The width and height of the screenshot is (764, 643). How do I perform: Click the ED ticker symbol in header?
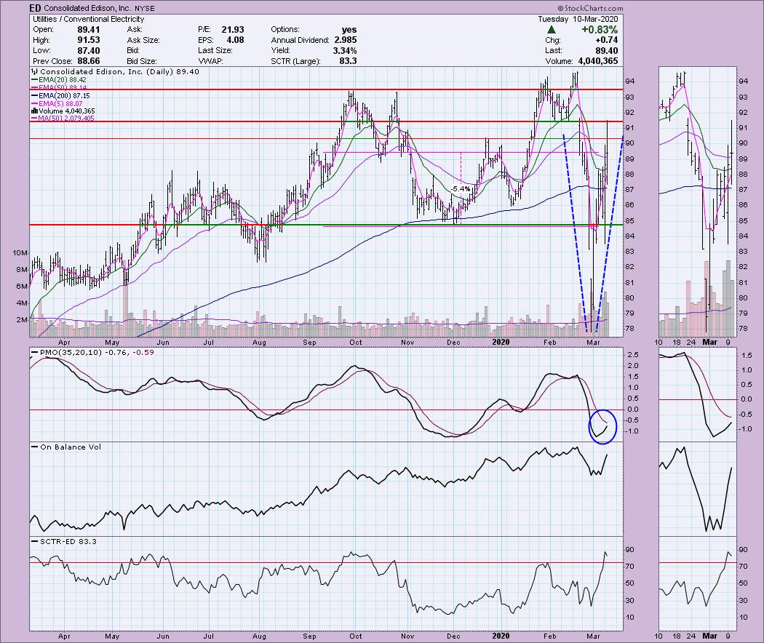tap(35, 8)
